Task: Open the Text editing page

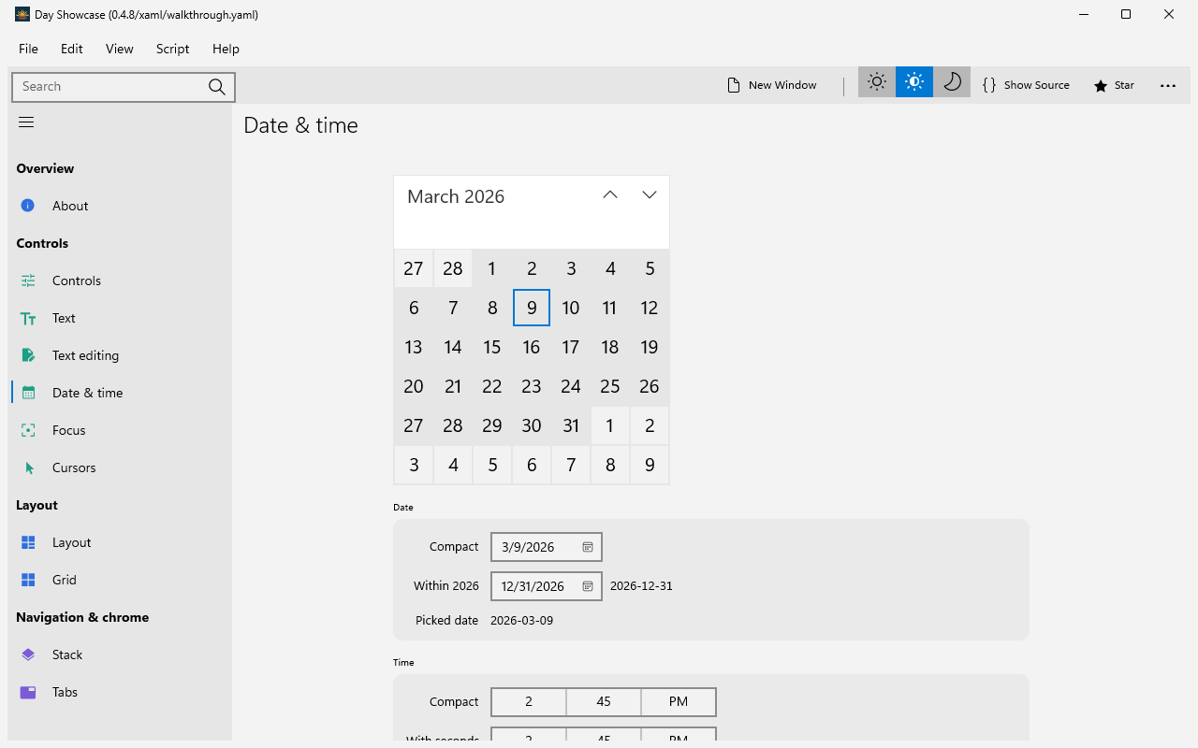Action: [x=120, y=355]
